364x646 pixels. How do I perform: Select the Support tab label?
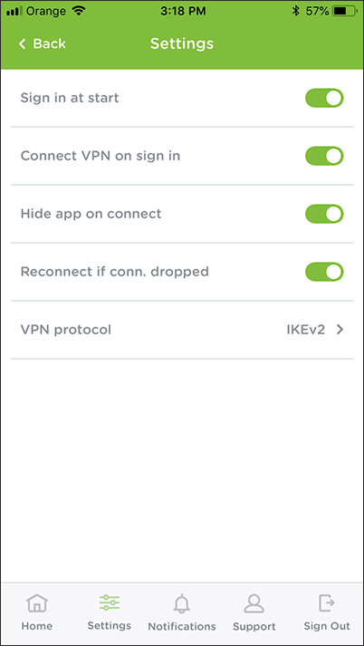[x=254, y=627]
